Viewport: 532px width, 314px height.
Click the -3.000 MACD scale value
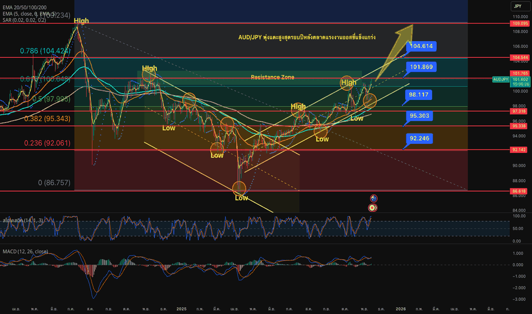520,299
